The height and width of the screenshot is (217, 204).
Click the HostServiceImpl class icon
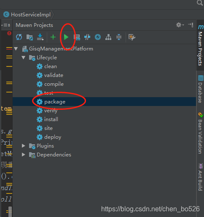coord(6,14)
